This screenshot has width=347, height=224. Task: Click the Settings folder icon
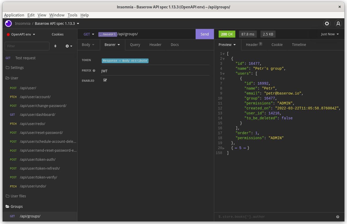[x=8, y=68]
